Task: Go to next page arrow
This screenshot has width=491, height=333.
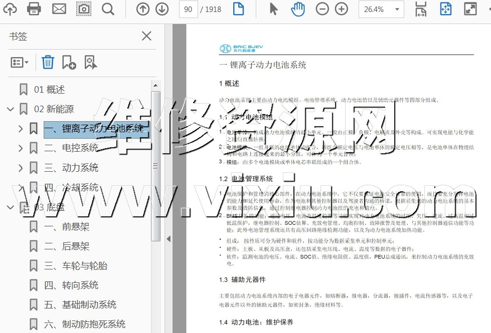Action: coord(161,9)
